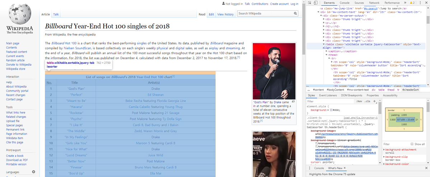Sort by the Artist(s) column header
This screenshot has height=177, width=430.
pyautogui.click(x=155, y=83)
